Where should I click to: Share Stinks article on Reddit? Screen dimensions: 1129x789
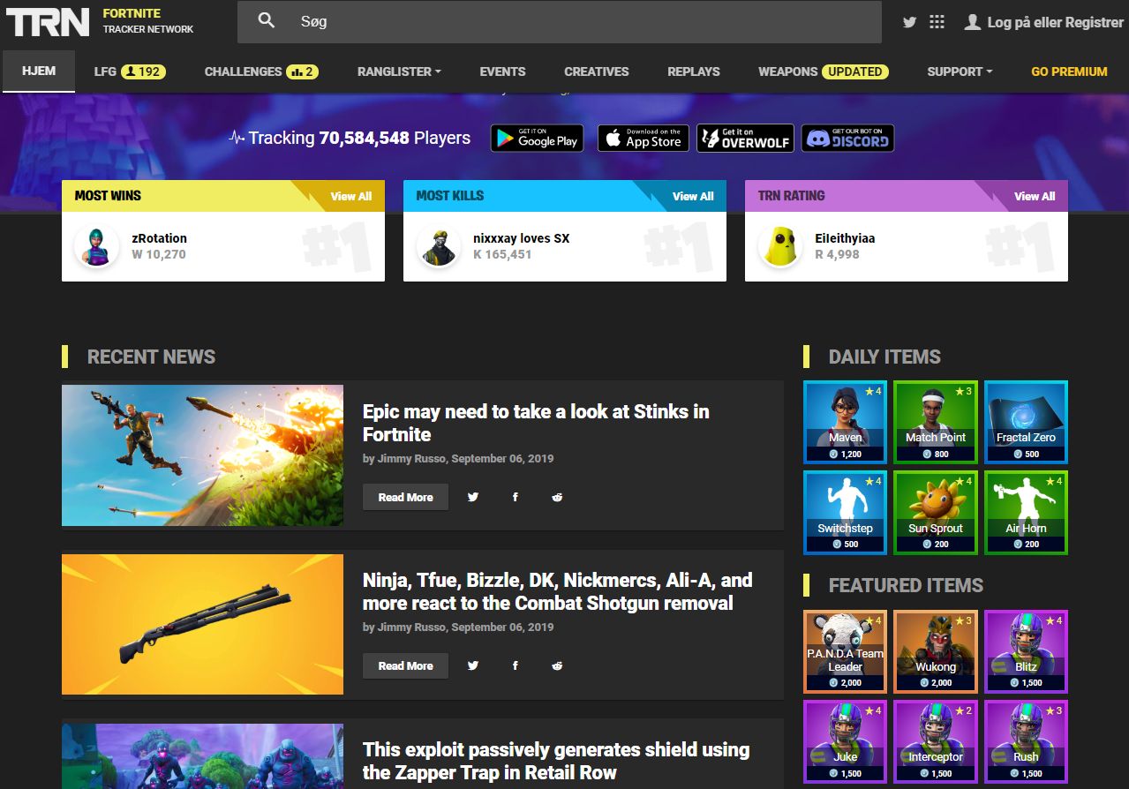[557, 497]
